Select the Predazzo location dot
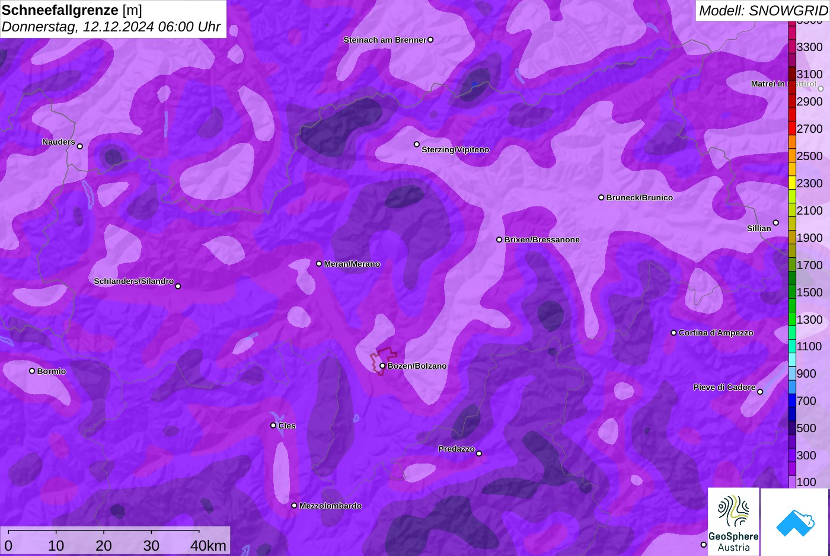Screen dimensions: 830x556 [x=479, y=453]
